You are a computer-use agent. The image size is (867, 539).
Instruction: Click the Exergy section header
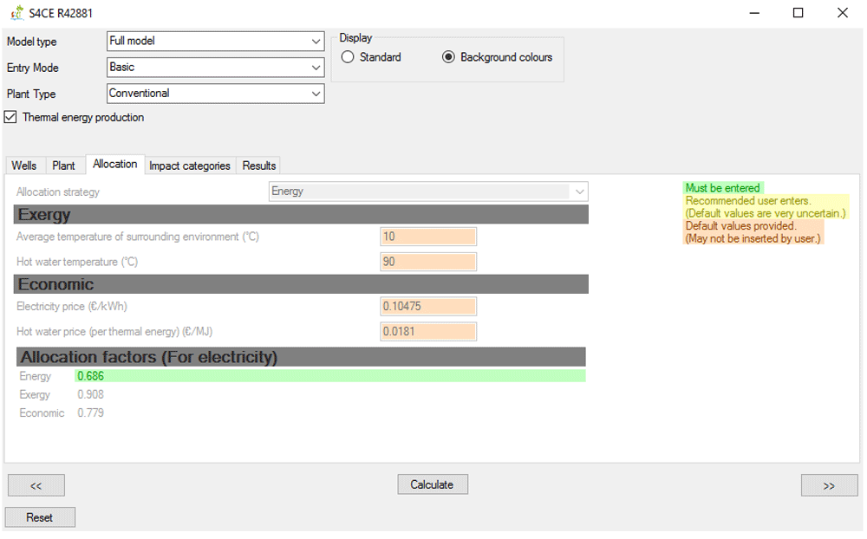(301, 215)
